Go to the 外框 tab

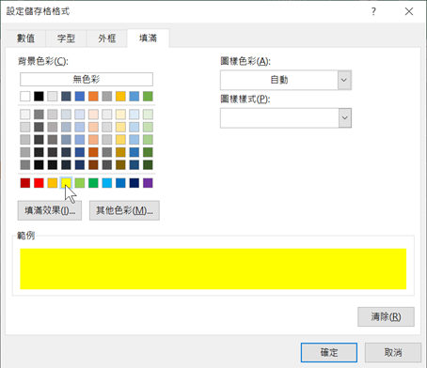(107, 38)
